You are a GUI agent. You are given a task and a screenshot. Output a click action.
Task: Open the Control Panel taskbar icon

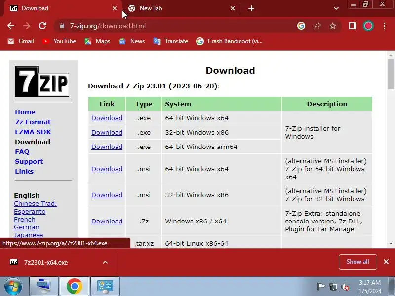point(105,286)
